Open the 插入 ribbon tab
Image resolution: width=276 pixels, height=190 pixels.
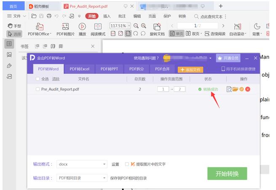pyautogui.click(x=107, y=16)
